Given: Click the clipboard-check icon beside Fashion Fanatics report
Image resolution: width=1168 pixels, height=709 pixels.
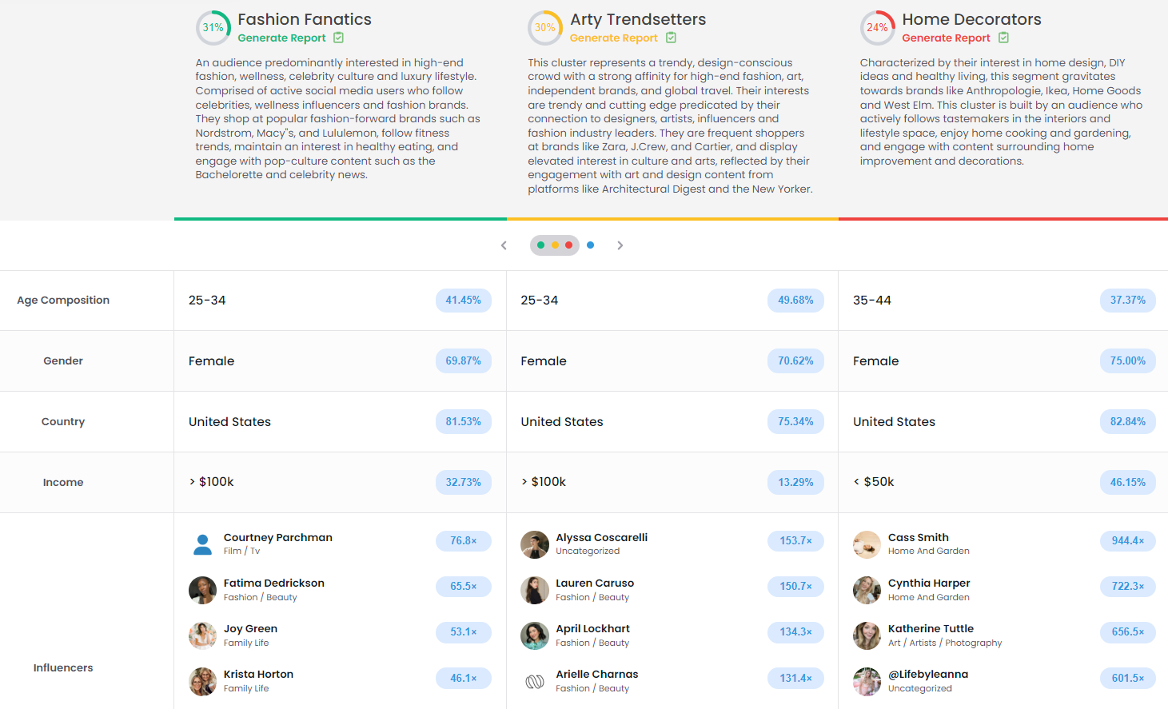Looking at the screenshot, I should tap(338, 38).
